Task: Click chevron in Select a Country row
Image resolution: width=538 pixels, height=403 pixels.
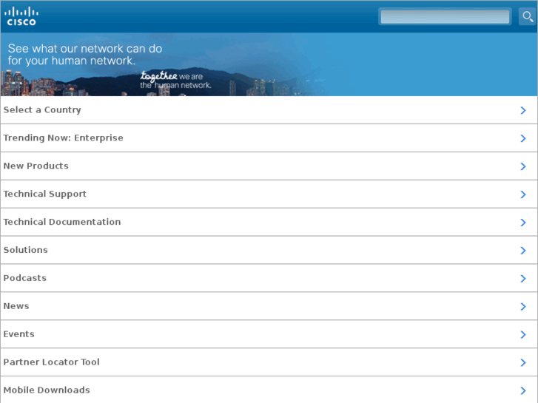Action: click(x=523, y=110)
